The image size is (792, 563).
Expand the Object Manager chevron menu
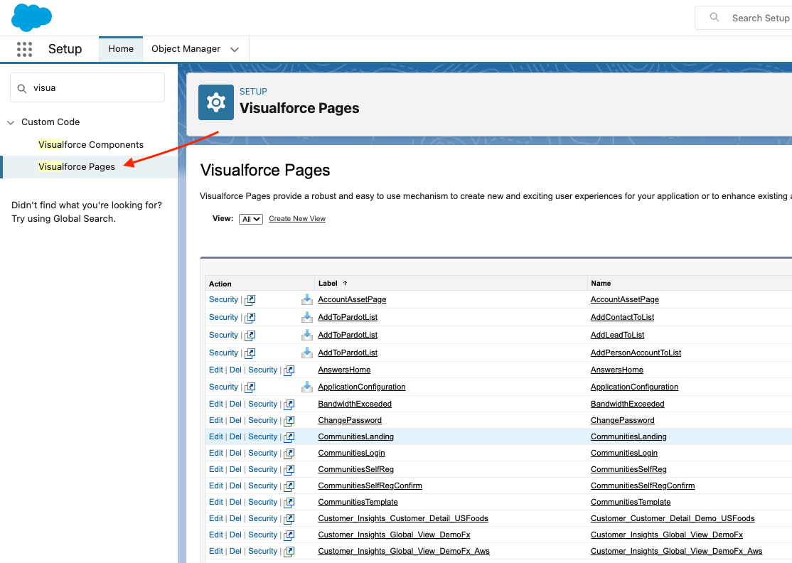[235, 49]
